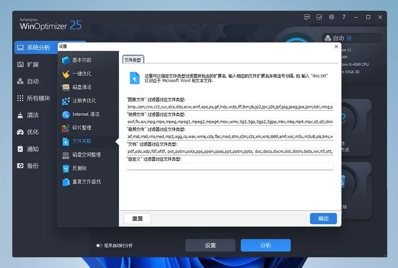This screenshot has height=268, width=398.
Task: Click the 自动 开 status text
Action: click(x=343, y=38)
